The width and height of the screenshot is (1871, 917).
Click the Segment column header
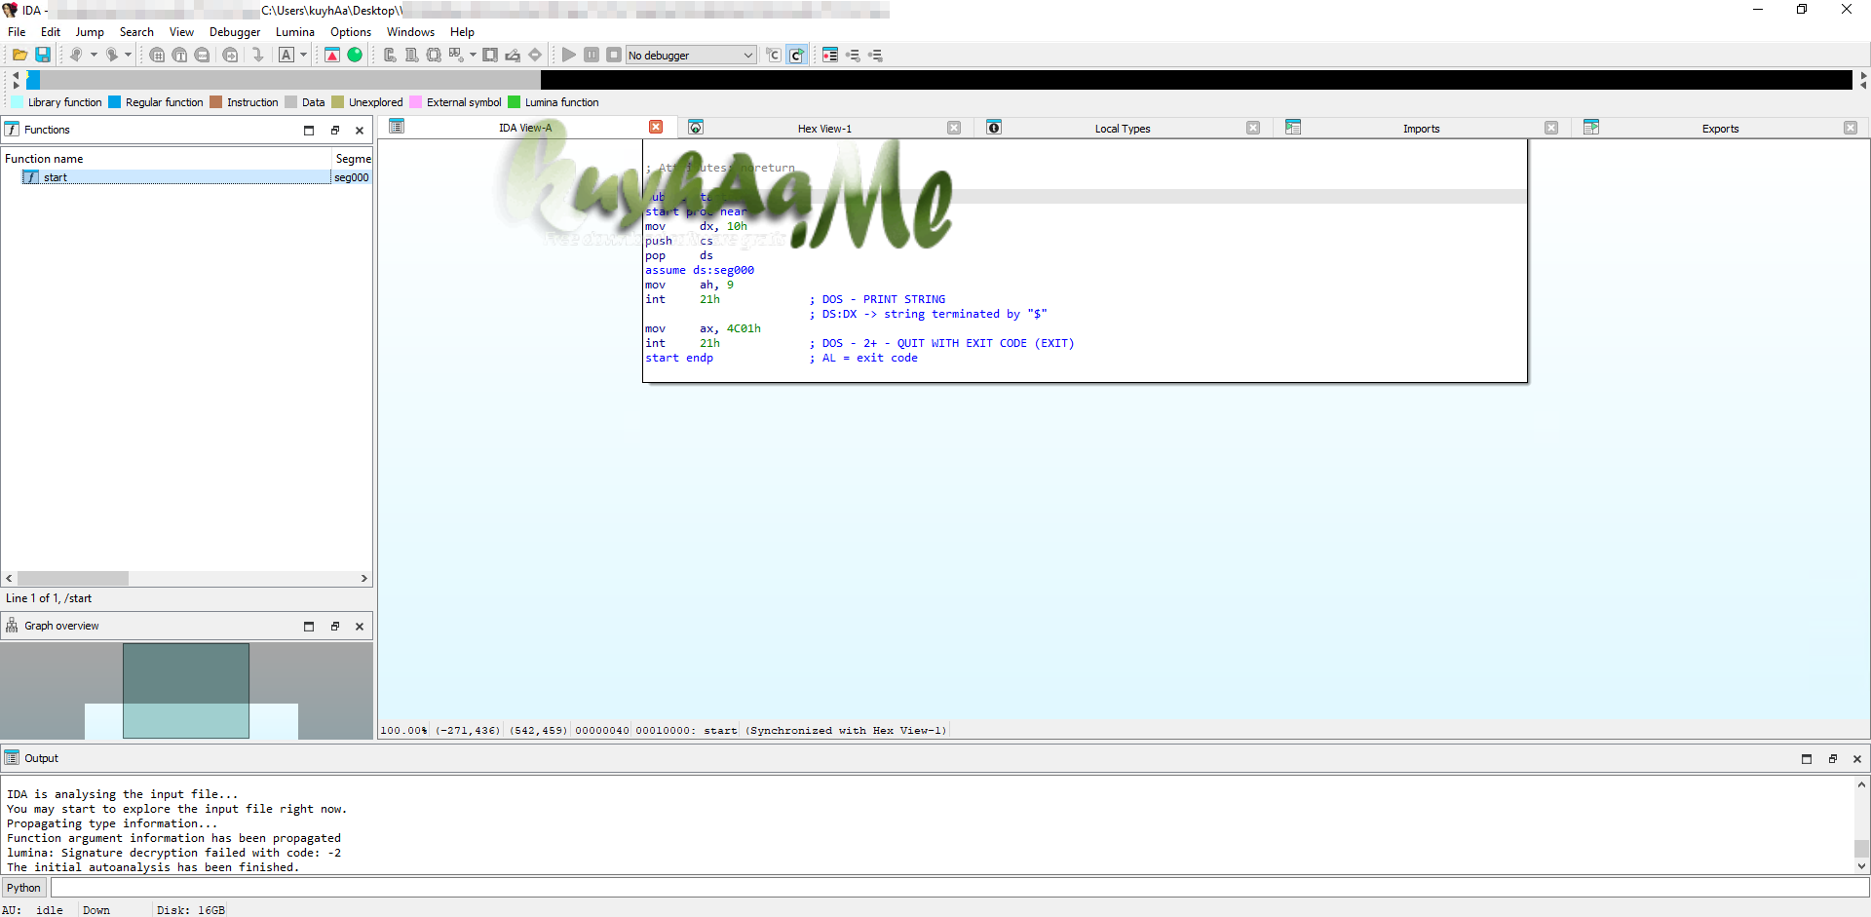pos(353,159)
